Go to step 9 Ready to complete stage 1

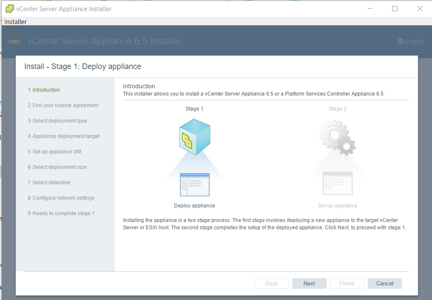[x=61, y=213]
